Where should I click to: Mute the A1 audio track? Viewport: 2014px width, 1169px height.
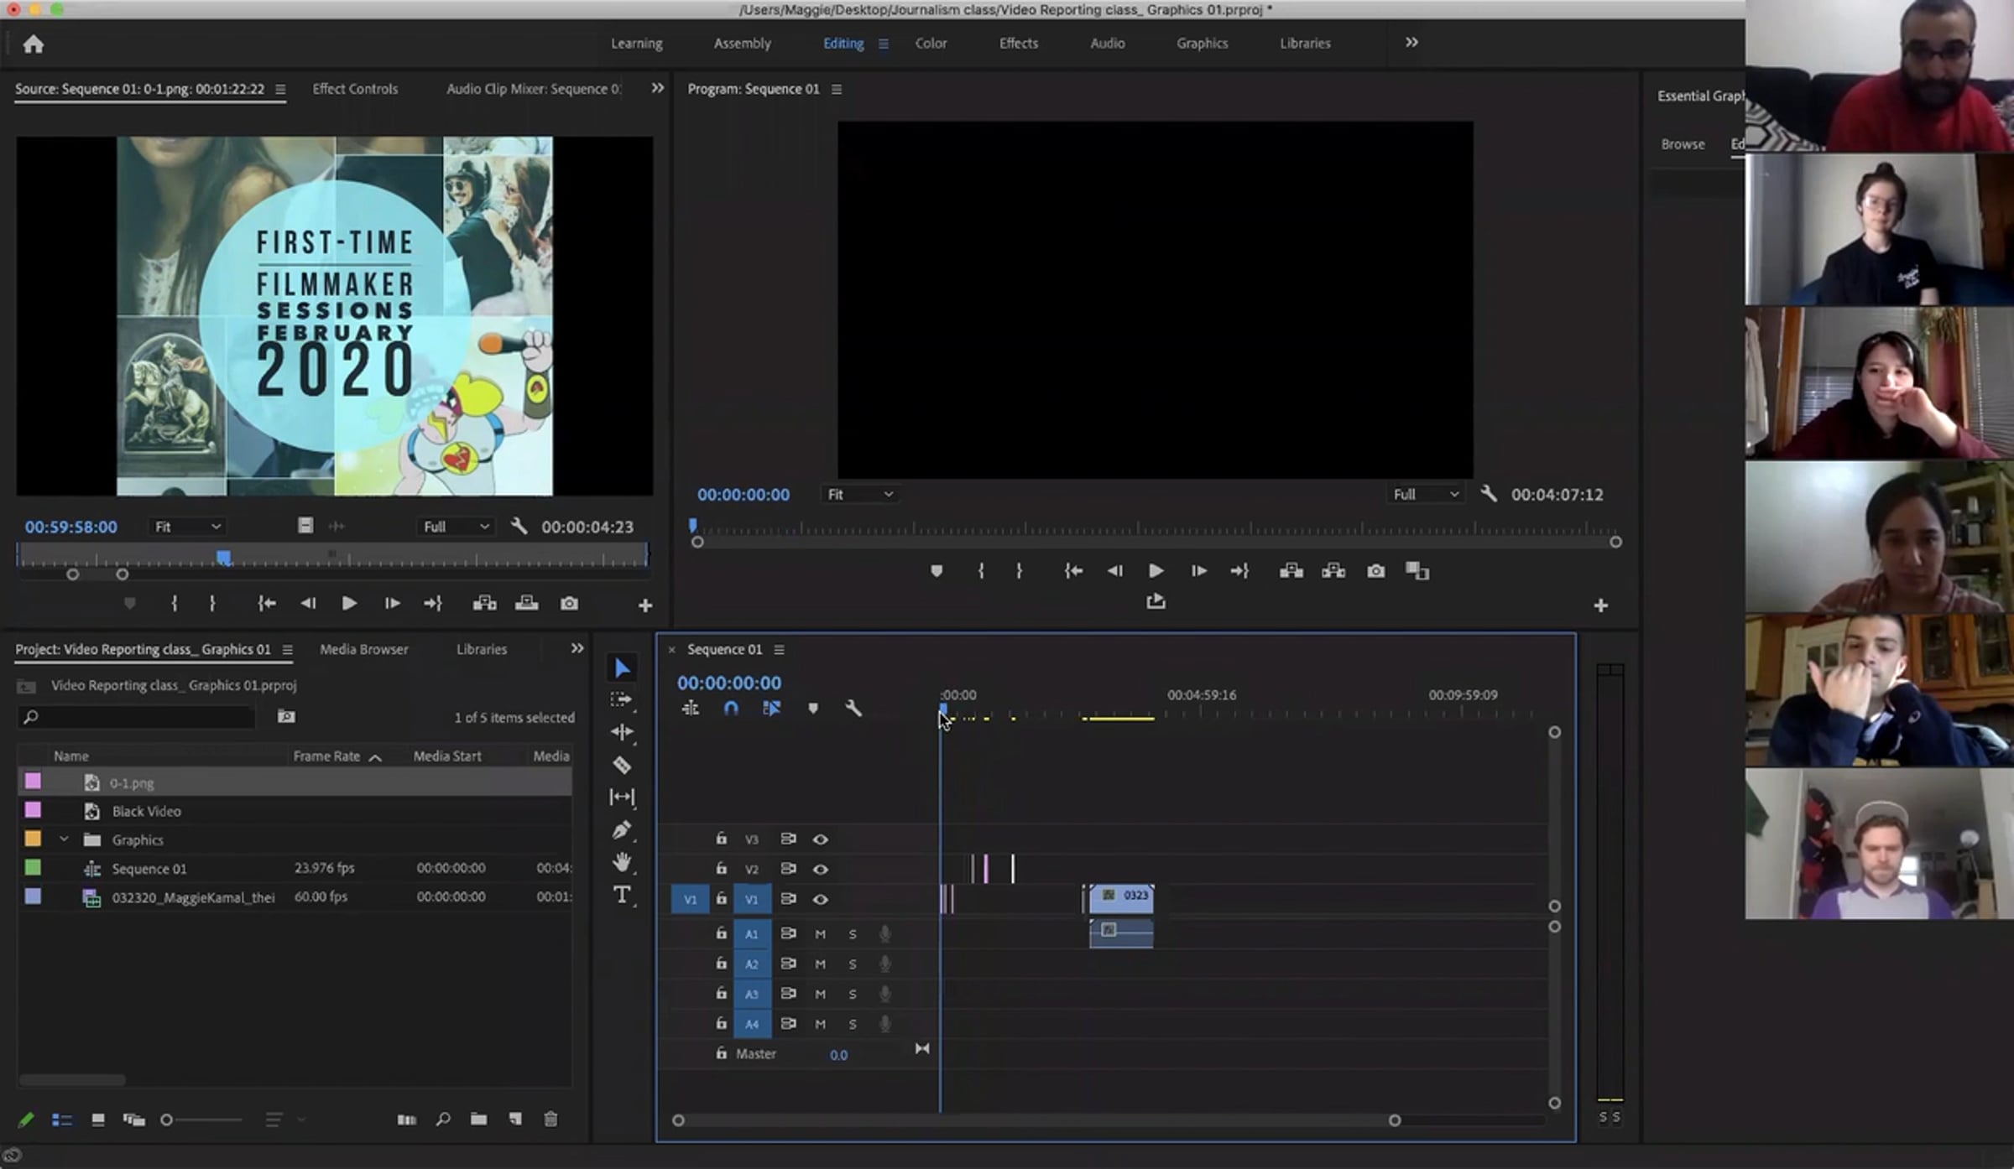coord(820,934)
